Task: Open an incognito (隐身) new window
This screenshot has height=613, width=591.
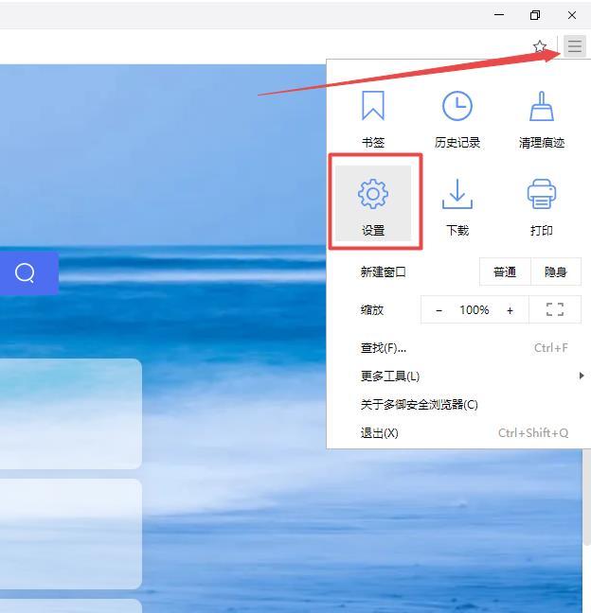Action: click(556, 271)
